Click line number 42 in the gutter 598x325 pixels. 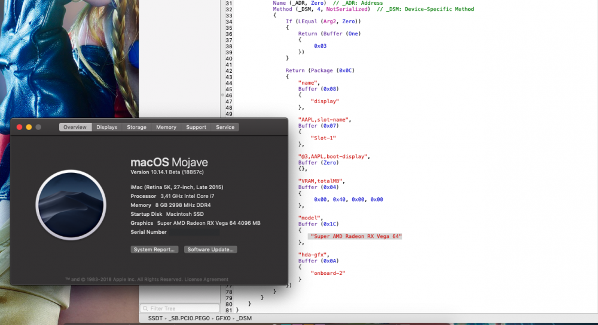229,71
